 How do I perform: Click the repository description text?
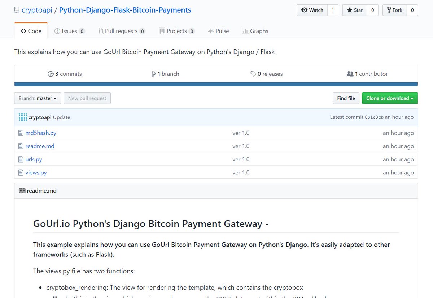(144, 52)
